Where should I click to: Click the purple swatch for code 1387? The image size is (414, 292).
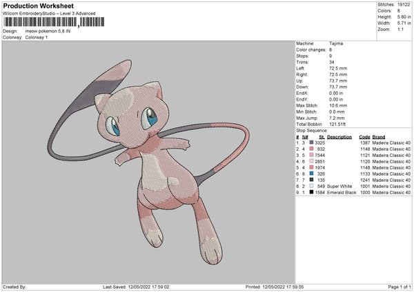click(x=311, y=143)
